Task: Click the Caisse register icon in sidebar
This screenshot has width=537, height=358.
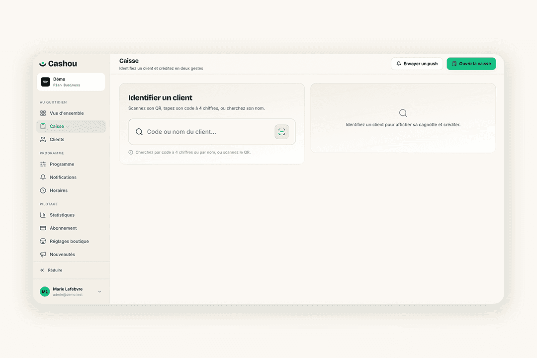Action: tap(43, 126)
